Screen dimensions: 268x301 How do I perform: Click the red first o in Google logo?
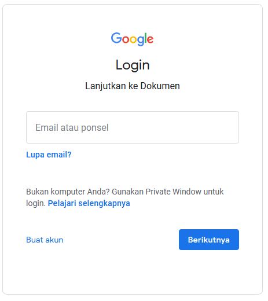tap(126, 39)
